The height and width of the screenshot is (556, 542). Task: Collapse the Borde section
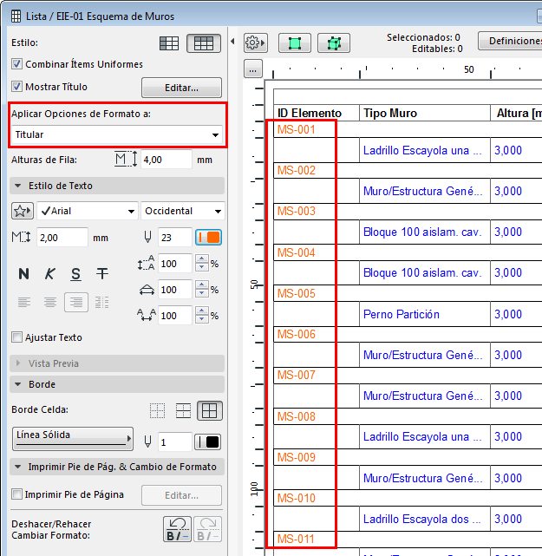[x=117, y=384]
